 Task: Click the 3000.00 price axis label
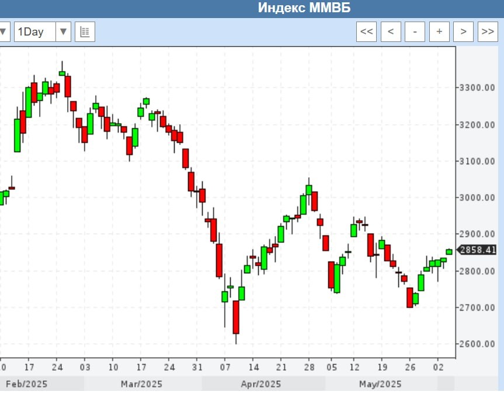tap(477, 198)
